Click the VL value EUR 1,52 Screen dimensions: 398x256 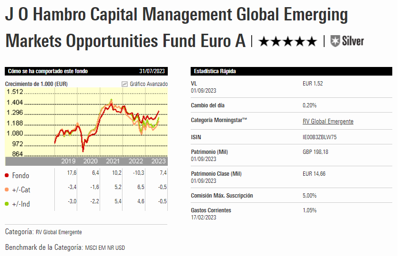313,84
